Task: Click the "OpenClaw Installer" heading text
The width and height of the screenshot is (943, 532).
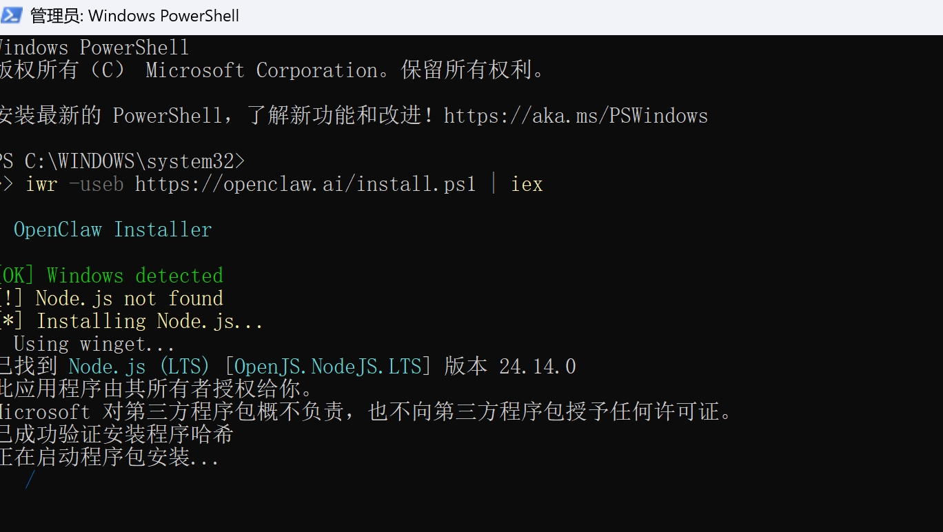Action: [x=112, y=230]
